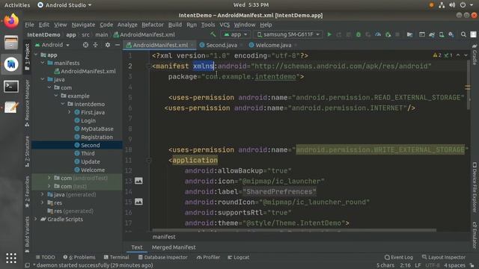Click the app breadcrumb in navigation bar
This screenshot has width=479, height=269.
(71, 35)
